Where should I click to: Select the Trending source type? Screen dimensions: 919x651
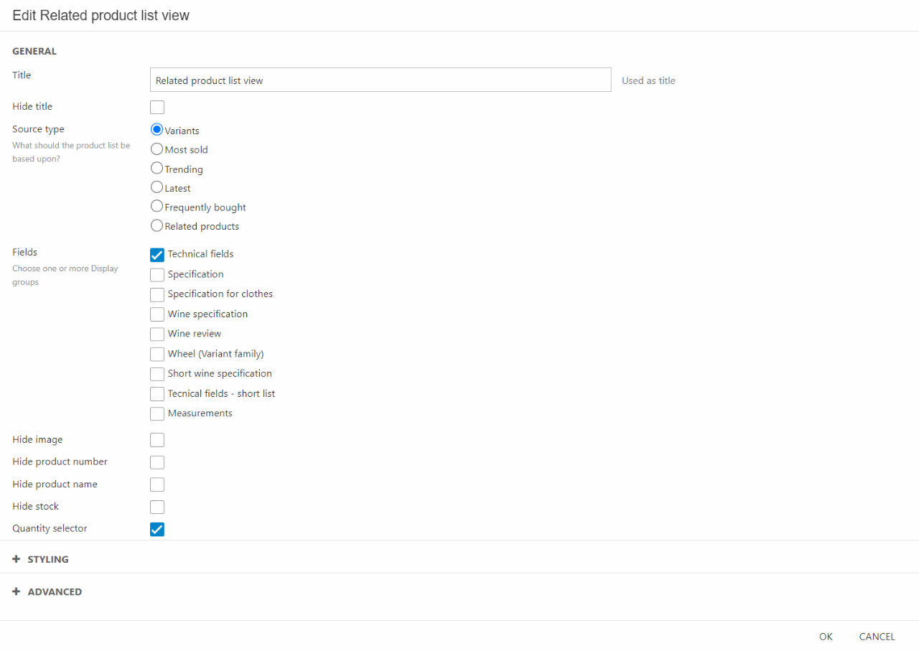click(x=157, y=169)
